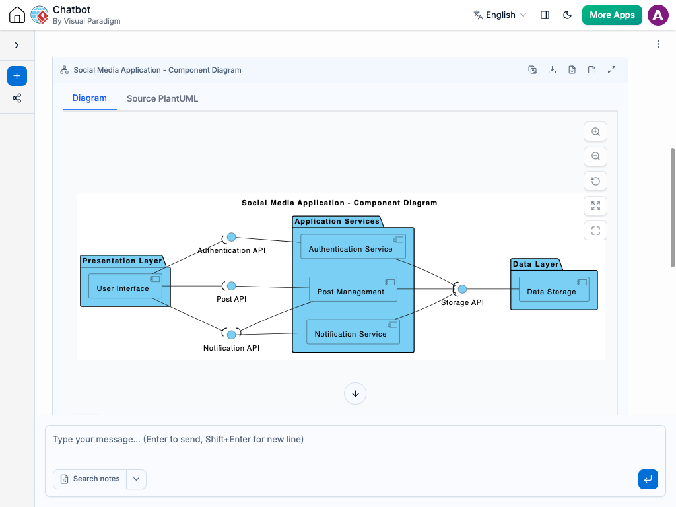Expand the collapsed left sidebar chevron
This screenshot has height=507, width=676.
click(x=17, y=46)
